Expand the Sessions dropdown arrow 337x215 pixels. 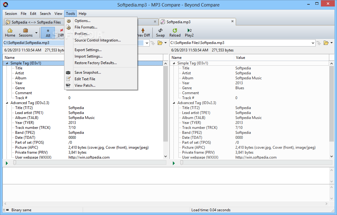[36, 33]
